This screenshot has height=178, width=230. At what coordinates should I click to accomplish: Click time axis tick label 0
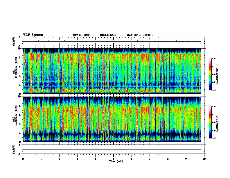[23, 159]
